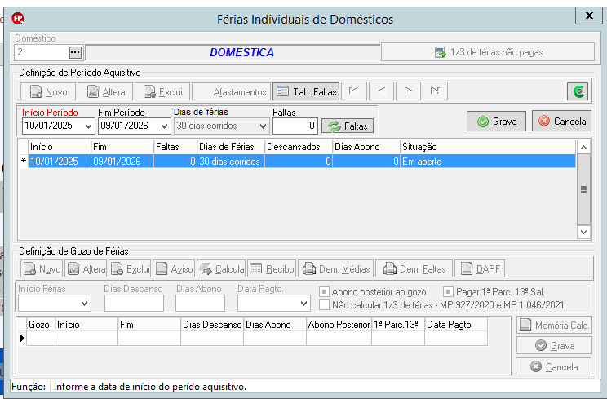The image size is (607, 399).
Task: Click the green C icon button
Action: point(578,91)
